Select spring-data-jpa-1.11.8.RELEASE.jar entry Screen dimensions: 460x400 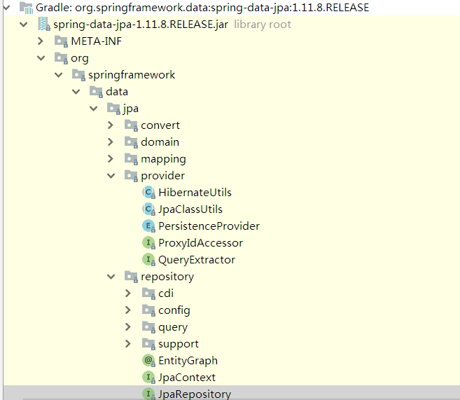pos(141,25)
